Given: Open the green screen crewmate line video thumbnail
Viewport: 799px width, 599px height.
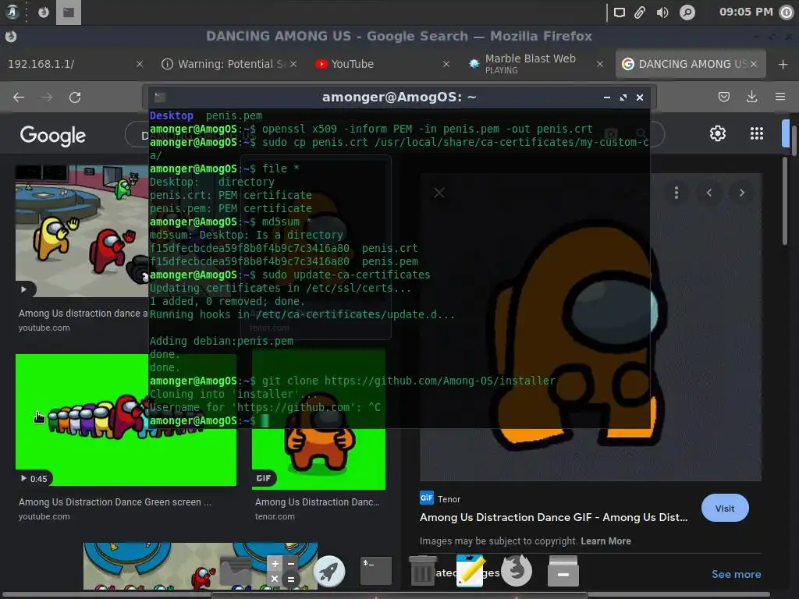Looking at the screenshot, I should point(126,420).
